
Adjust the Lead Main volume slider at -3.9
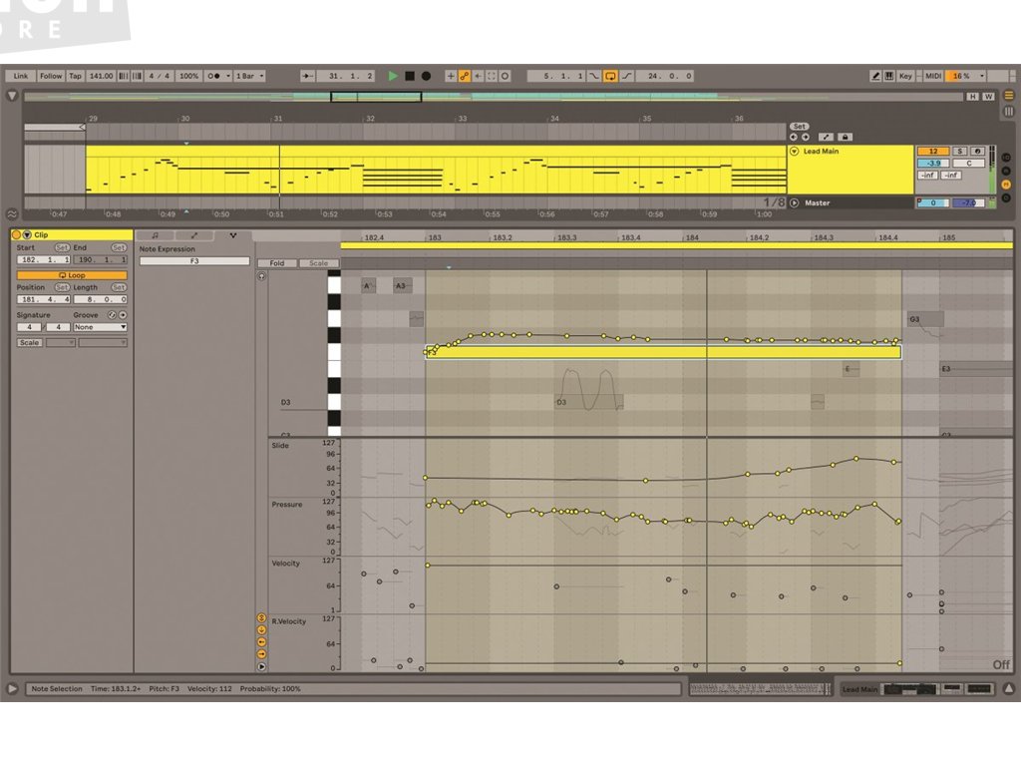(x=932, y=163)
